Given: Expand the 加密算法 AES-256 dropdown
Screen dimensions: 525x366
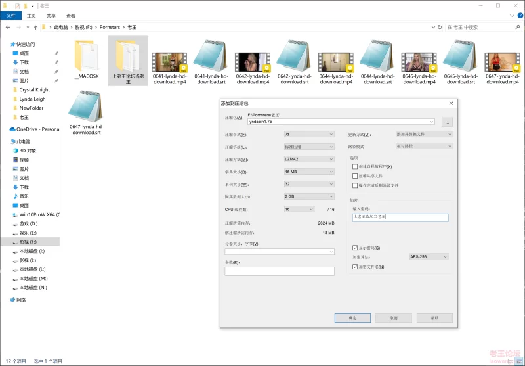Looking at the screenshot, I should [x=428, y=257].
